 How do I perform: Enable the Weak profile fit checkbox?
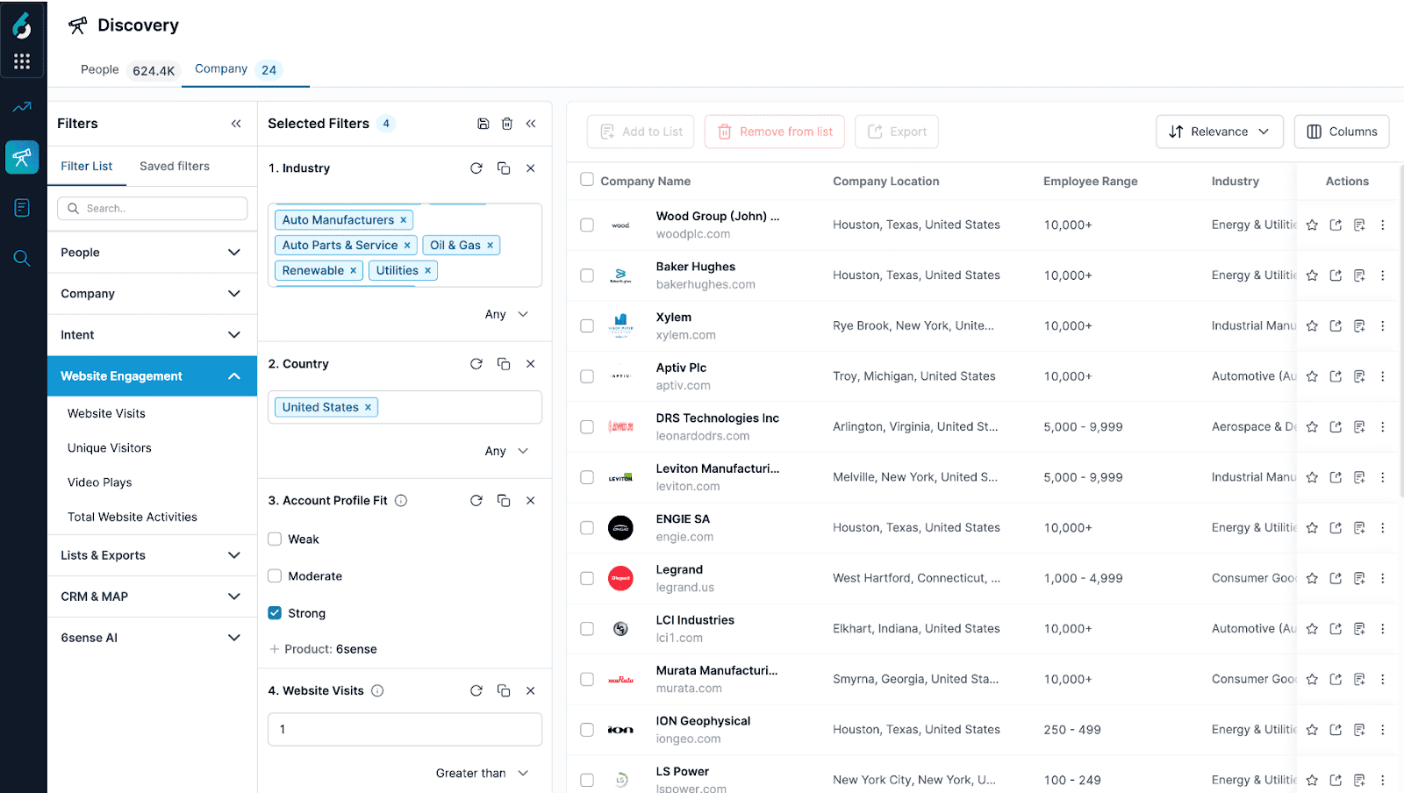[275, 539]
